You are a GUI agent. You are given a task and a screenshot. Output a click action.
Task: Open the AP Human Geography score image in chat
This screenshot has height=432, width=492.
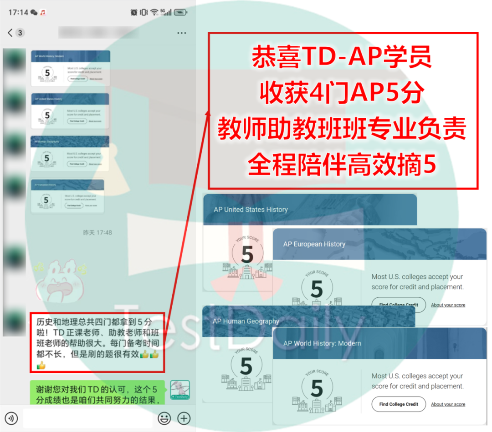click(70, 154)
